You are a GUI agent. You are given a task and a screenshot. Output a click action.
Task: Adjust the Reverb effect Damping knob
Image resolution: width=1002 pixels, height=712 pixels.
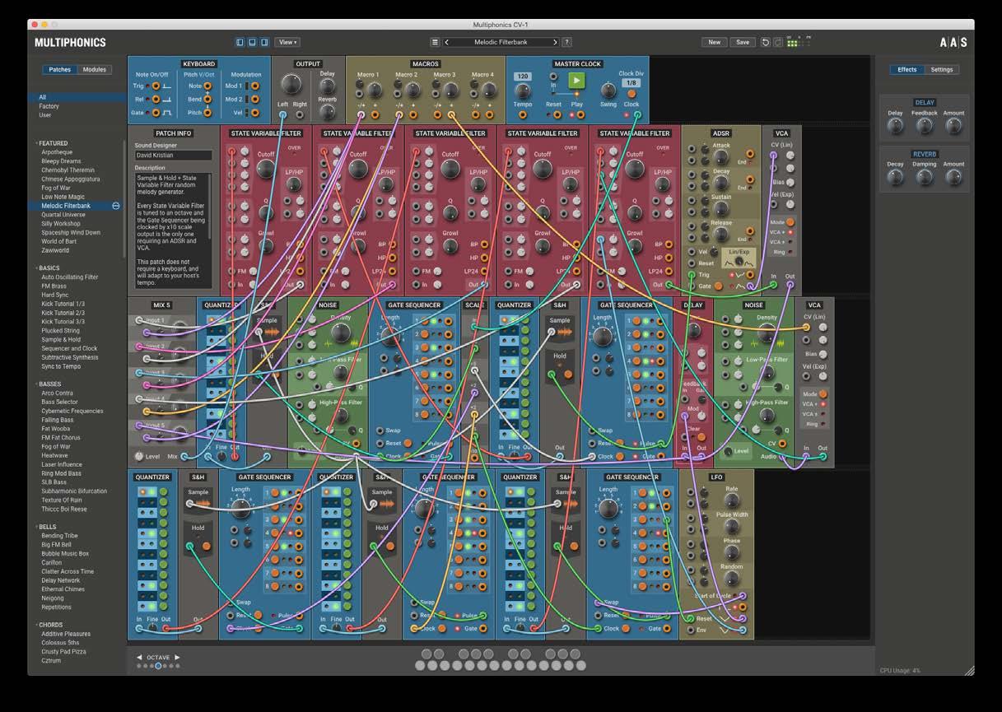(925, 176)
